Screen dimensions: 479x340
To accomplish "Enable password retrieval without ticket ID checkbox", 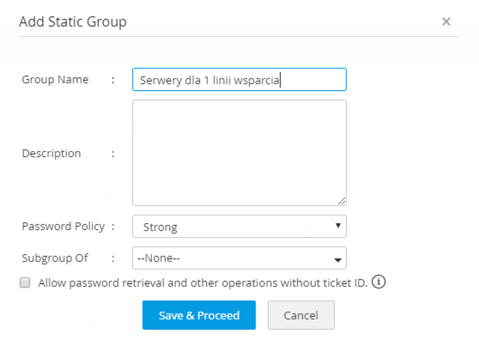I will (25, 282).
